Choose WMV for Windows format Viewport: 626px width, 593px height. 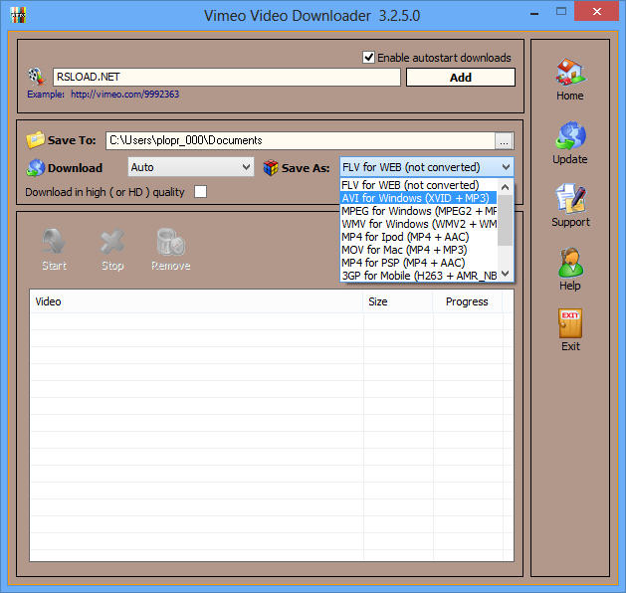pyautogui.click(x=418, y=224)
